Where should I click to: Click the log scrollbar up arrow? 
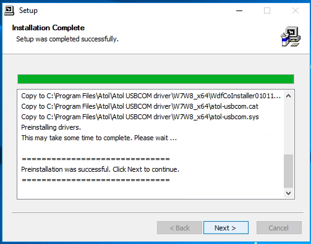(x=288, y=96)
